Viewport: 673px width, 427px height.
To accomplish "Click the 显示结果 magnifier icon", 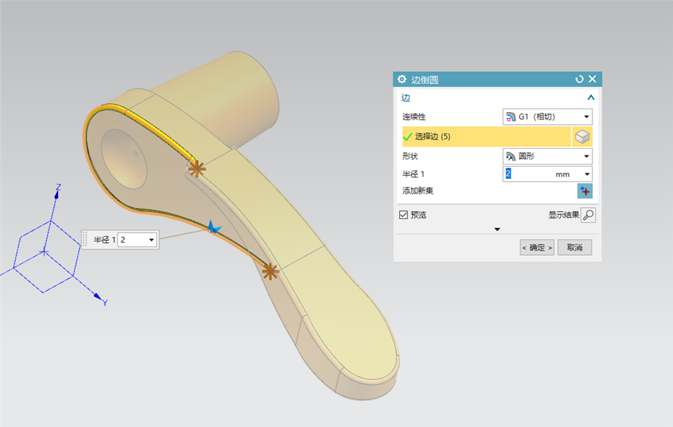I will 588,215.
